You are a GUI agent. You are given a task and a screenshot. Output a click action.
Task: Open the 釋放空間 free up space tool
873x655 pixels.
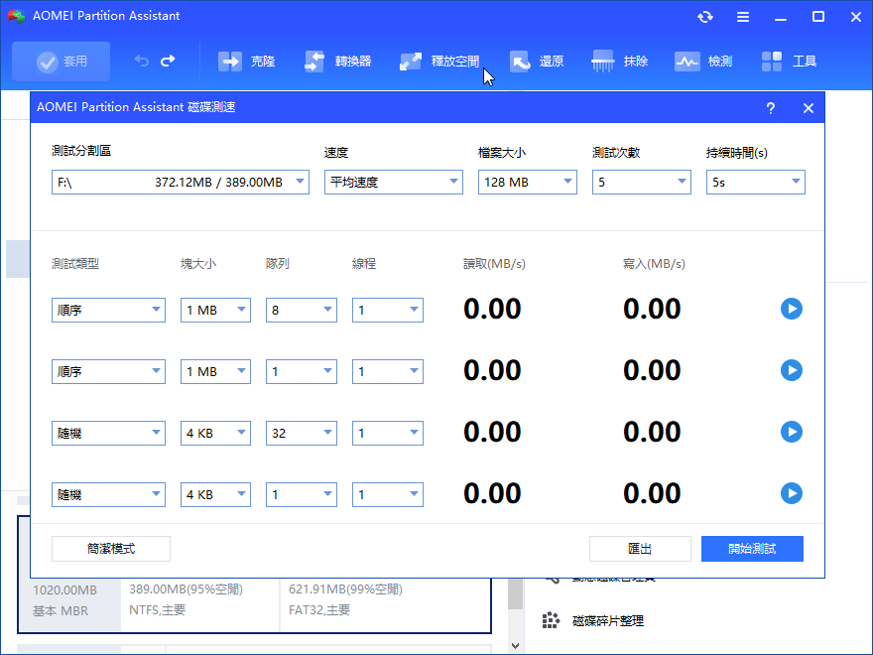[x=439, y=62]
